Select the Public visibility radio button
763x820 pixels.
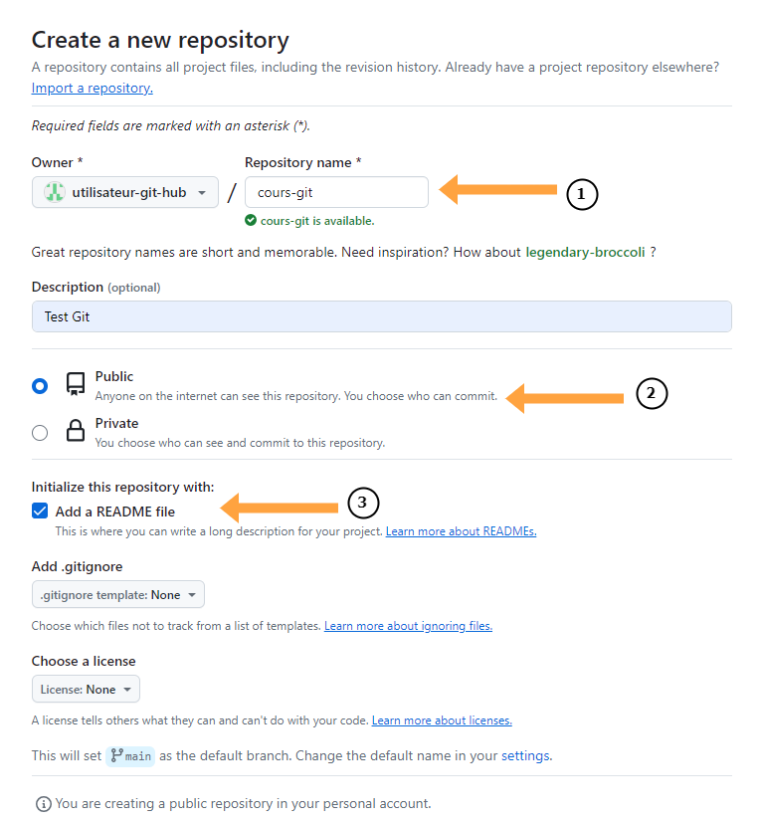(x=40, y=385)
